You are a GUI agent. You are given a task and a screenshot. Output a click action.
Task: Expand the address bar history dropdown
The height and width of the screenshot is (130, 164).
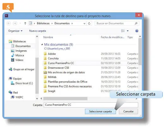click(84, 23)
